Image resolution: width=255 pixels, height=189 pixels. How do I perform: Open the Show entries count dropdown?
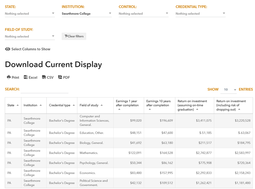pyautogui.click(x=229, y=90)
